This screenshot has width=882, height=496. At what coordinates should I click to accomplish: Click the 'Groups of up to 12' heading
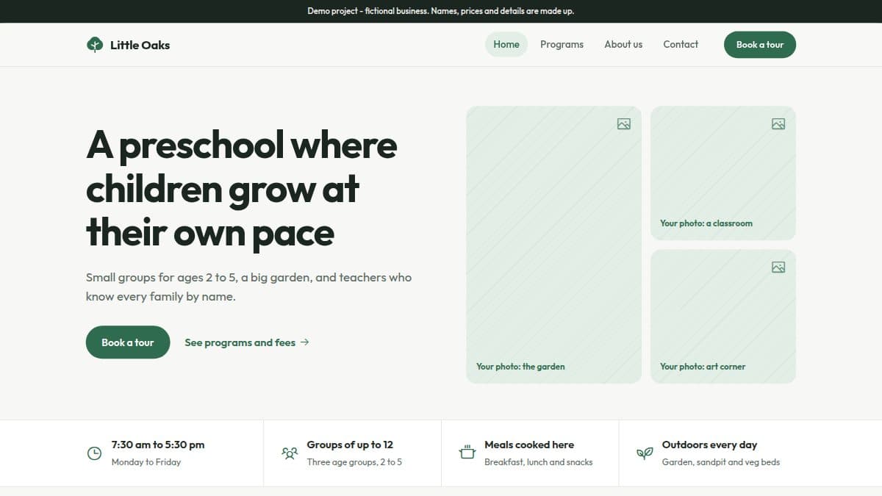point(350,445)
